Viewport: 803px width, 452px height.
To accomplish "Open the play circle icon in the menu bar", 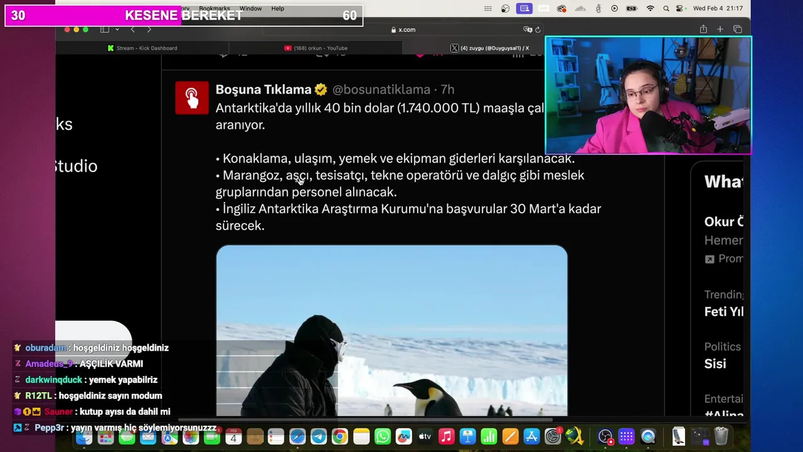I will click(614, 9).
